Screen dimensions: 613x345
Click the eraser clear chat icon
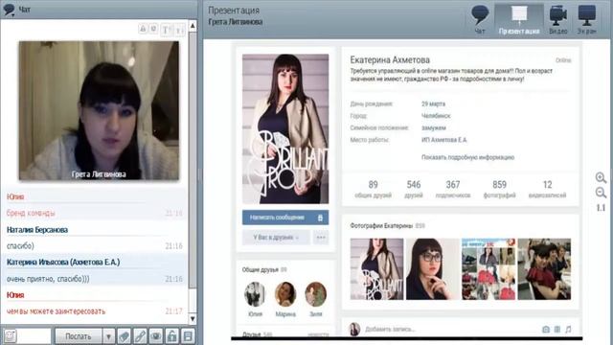point(124,336)
